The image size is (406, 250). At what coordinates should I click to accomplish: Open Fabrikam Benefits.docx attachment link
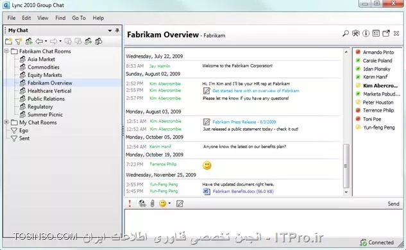tap(243, 191)
